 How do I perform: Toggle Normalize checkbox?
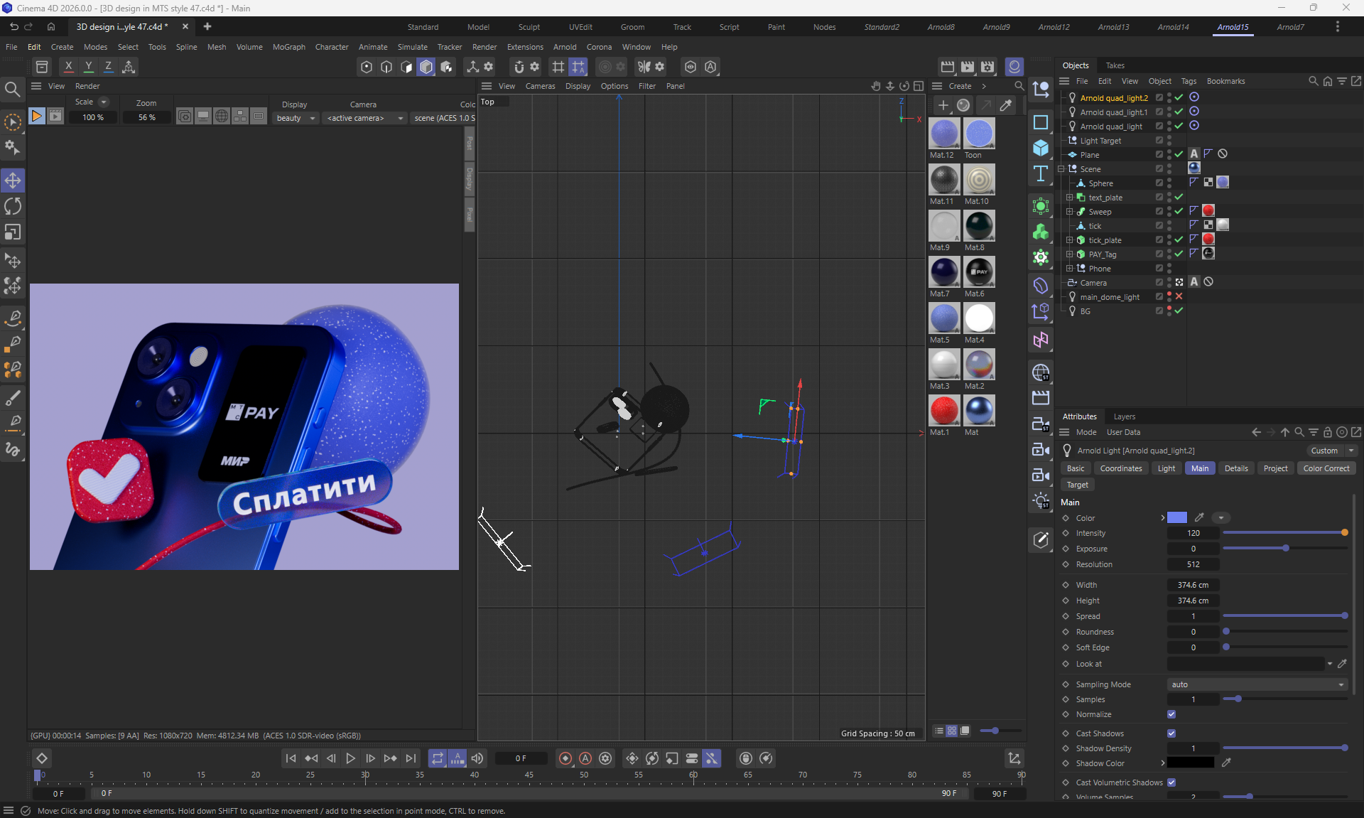pos(1171,714)
